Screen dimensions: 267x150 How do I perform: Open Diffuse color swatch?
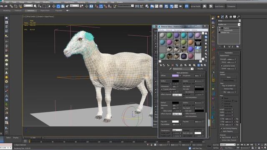coord(175,76)
